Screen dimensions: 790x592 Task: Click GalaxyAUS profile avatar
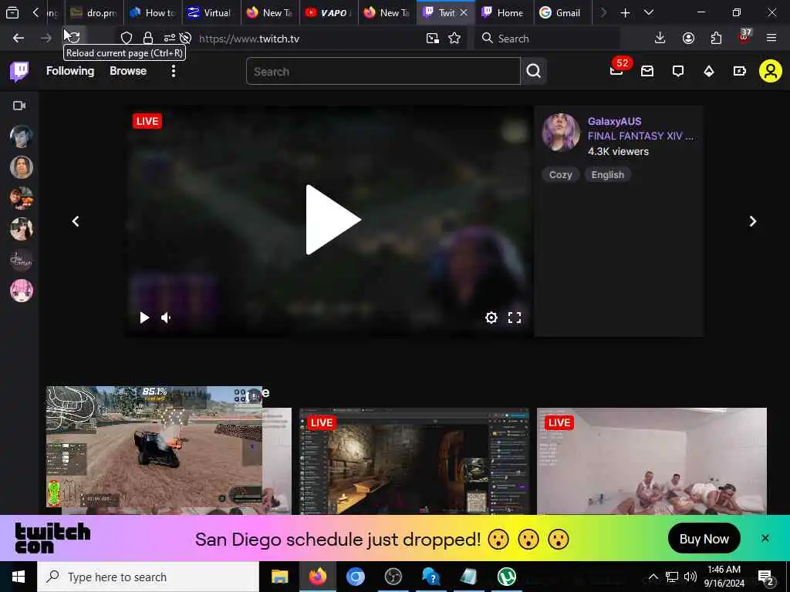pyautogui.click(x=561, y=133)
